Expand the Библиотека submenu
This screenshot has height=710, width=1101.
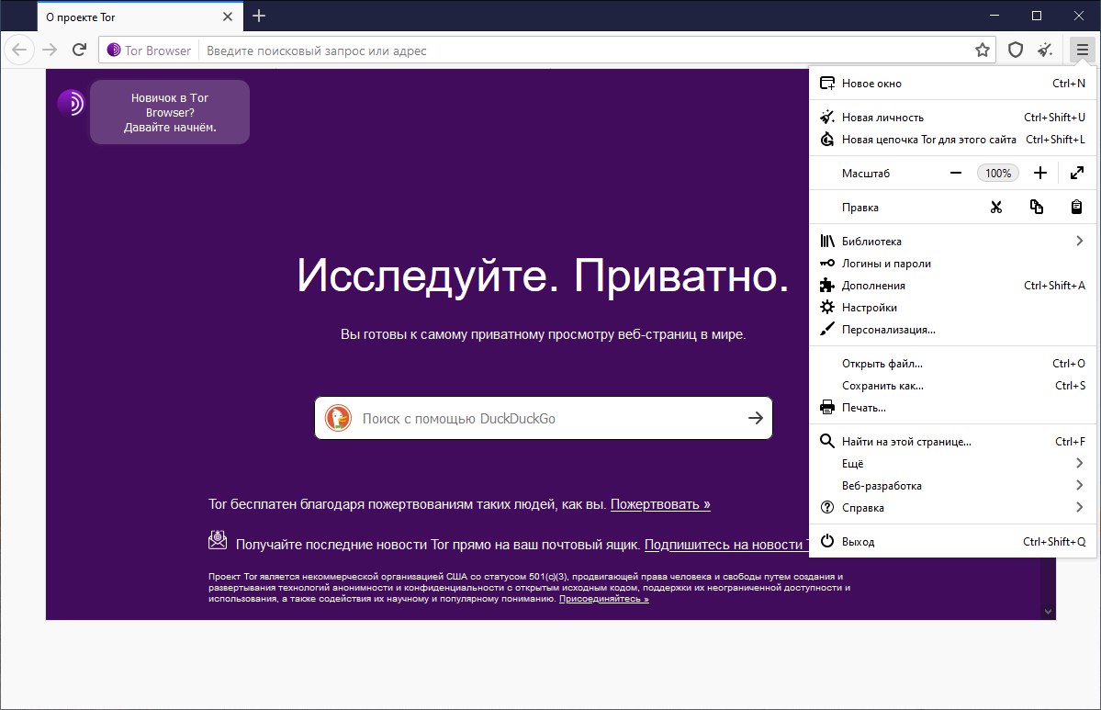coord(952,241)
